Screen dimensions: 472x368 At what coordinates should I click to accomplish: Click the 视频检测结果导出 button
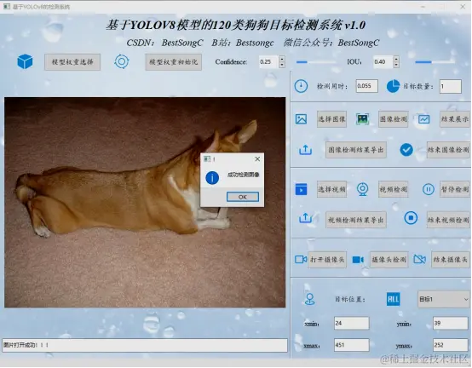356,220
